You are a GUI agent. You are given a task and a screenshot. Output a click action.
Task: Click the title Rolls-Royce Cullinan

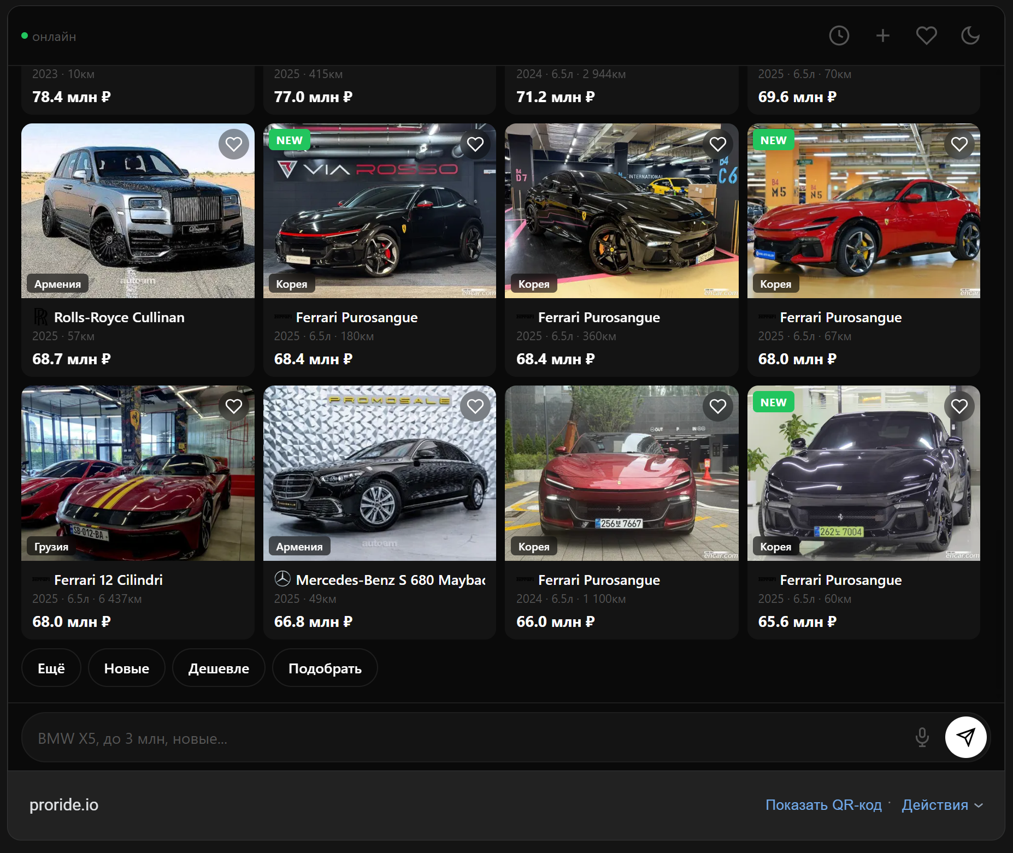coord(119,317)
